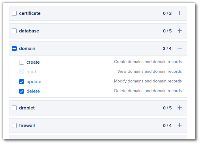Select all database scopes checkbox
Screen dimensions: 200x144
[14, 31]
